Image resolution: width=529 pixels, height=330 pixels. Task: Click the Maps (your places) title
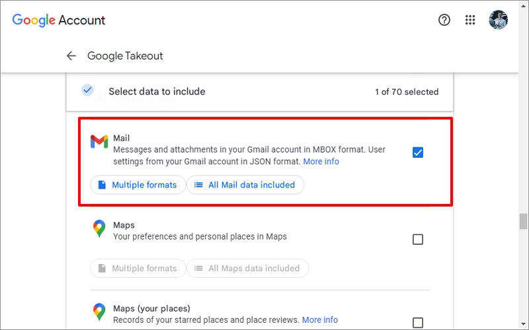151,308
